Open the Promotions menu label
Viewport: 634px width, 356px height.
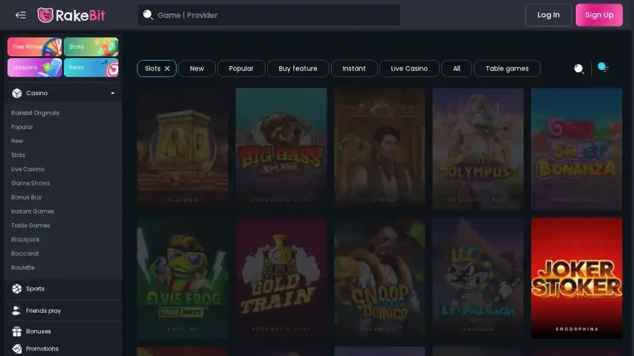[x=42, y=349]
